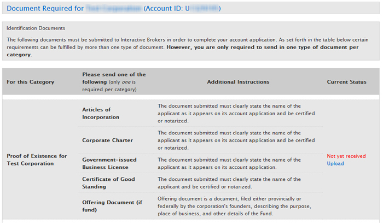Click the Account ID text in heading

[x=182, y=8]
